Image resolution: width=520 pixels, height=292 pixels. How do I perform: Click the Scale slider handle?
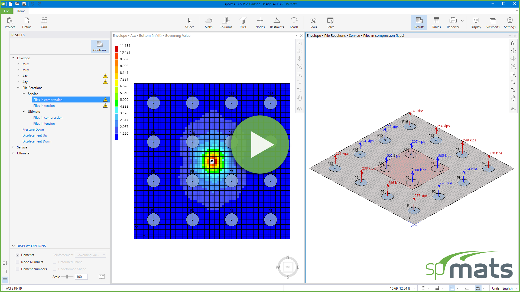[67, 277]
